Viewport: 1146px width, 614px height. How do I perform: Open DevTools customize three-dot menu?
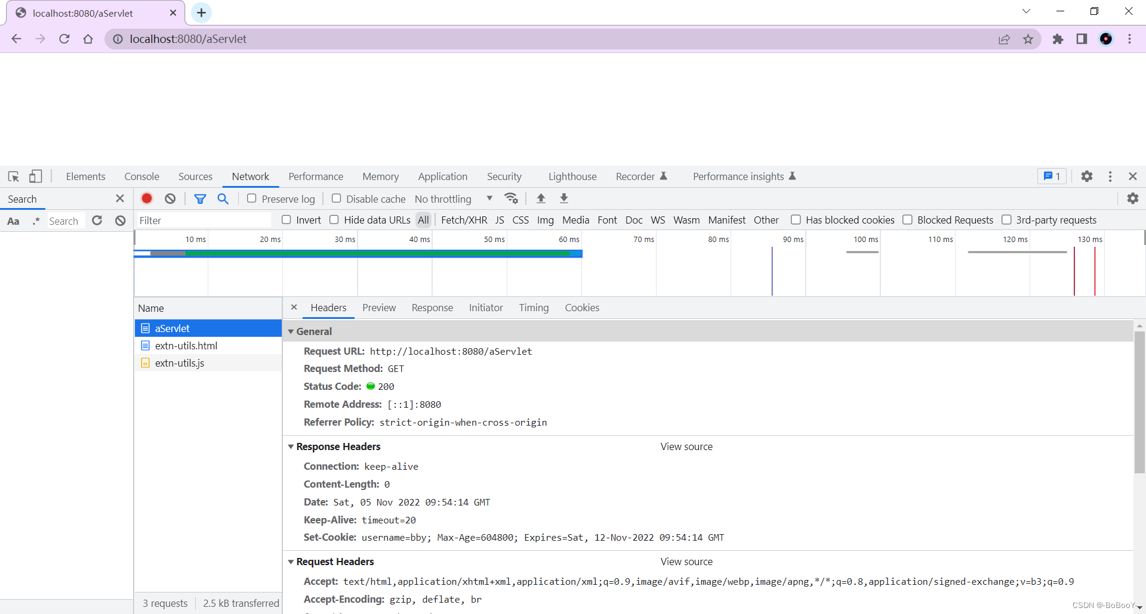pyautogui.click(x=1110, y=176)
